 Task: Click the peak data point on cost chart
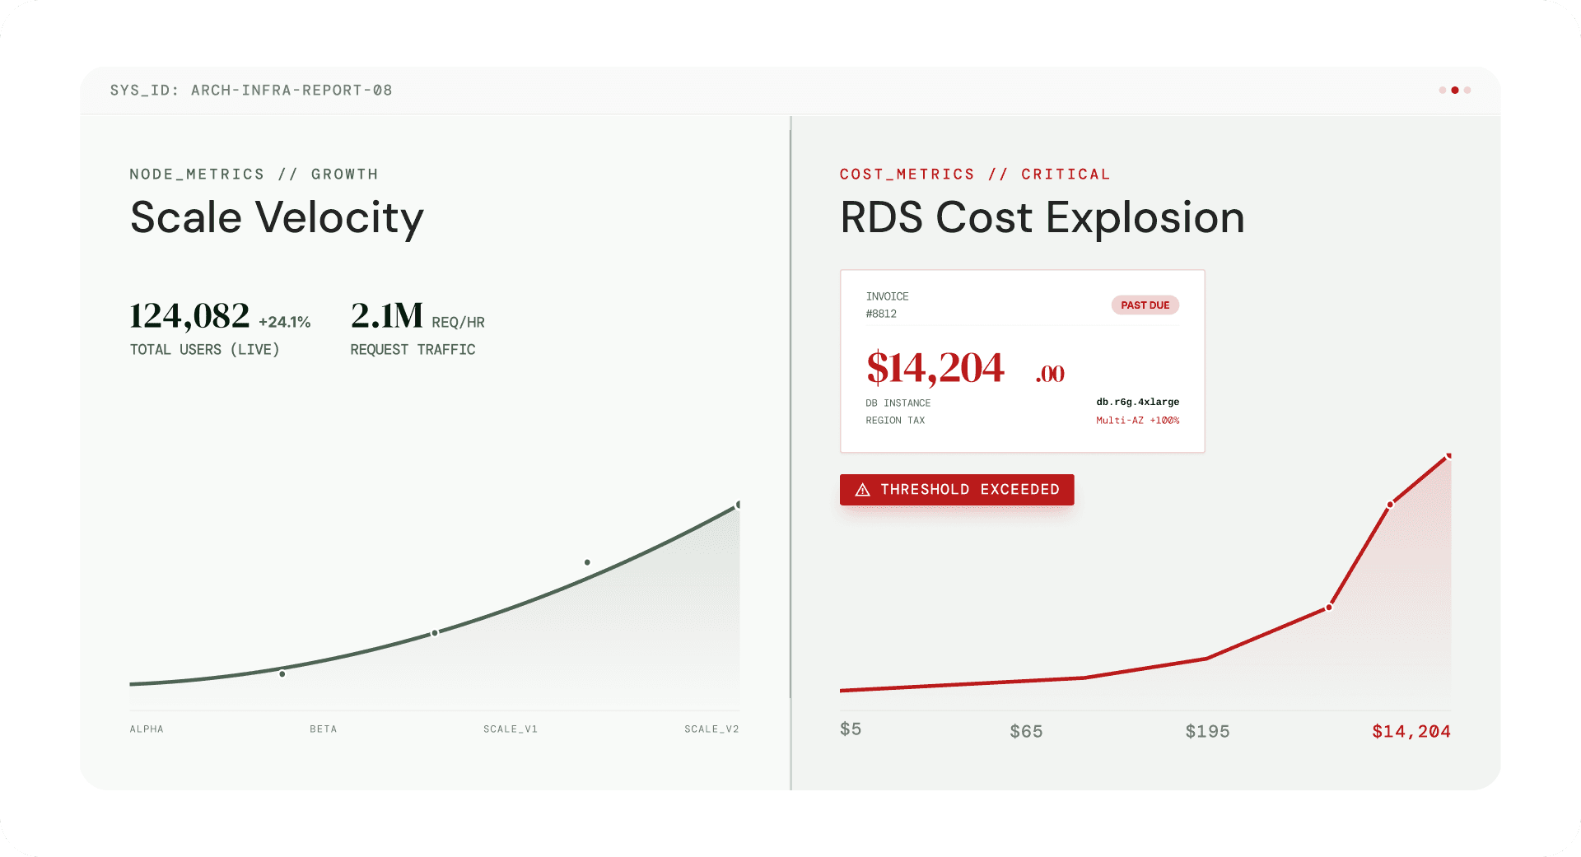(1448, 455)
